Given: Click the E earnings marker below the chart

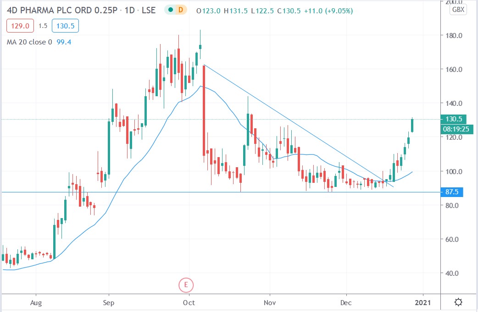Looking at the screenshot, I should pos(186,285).
